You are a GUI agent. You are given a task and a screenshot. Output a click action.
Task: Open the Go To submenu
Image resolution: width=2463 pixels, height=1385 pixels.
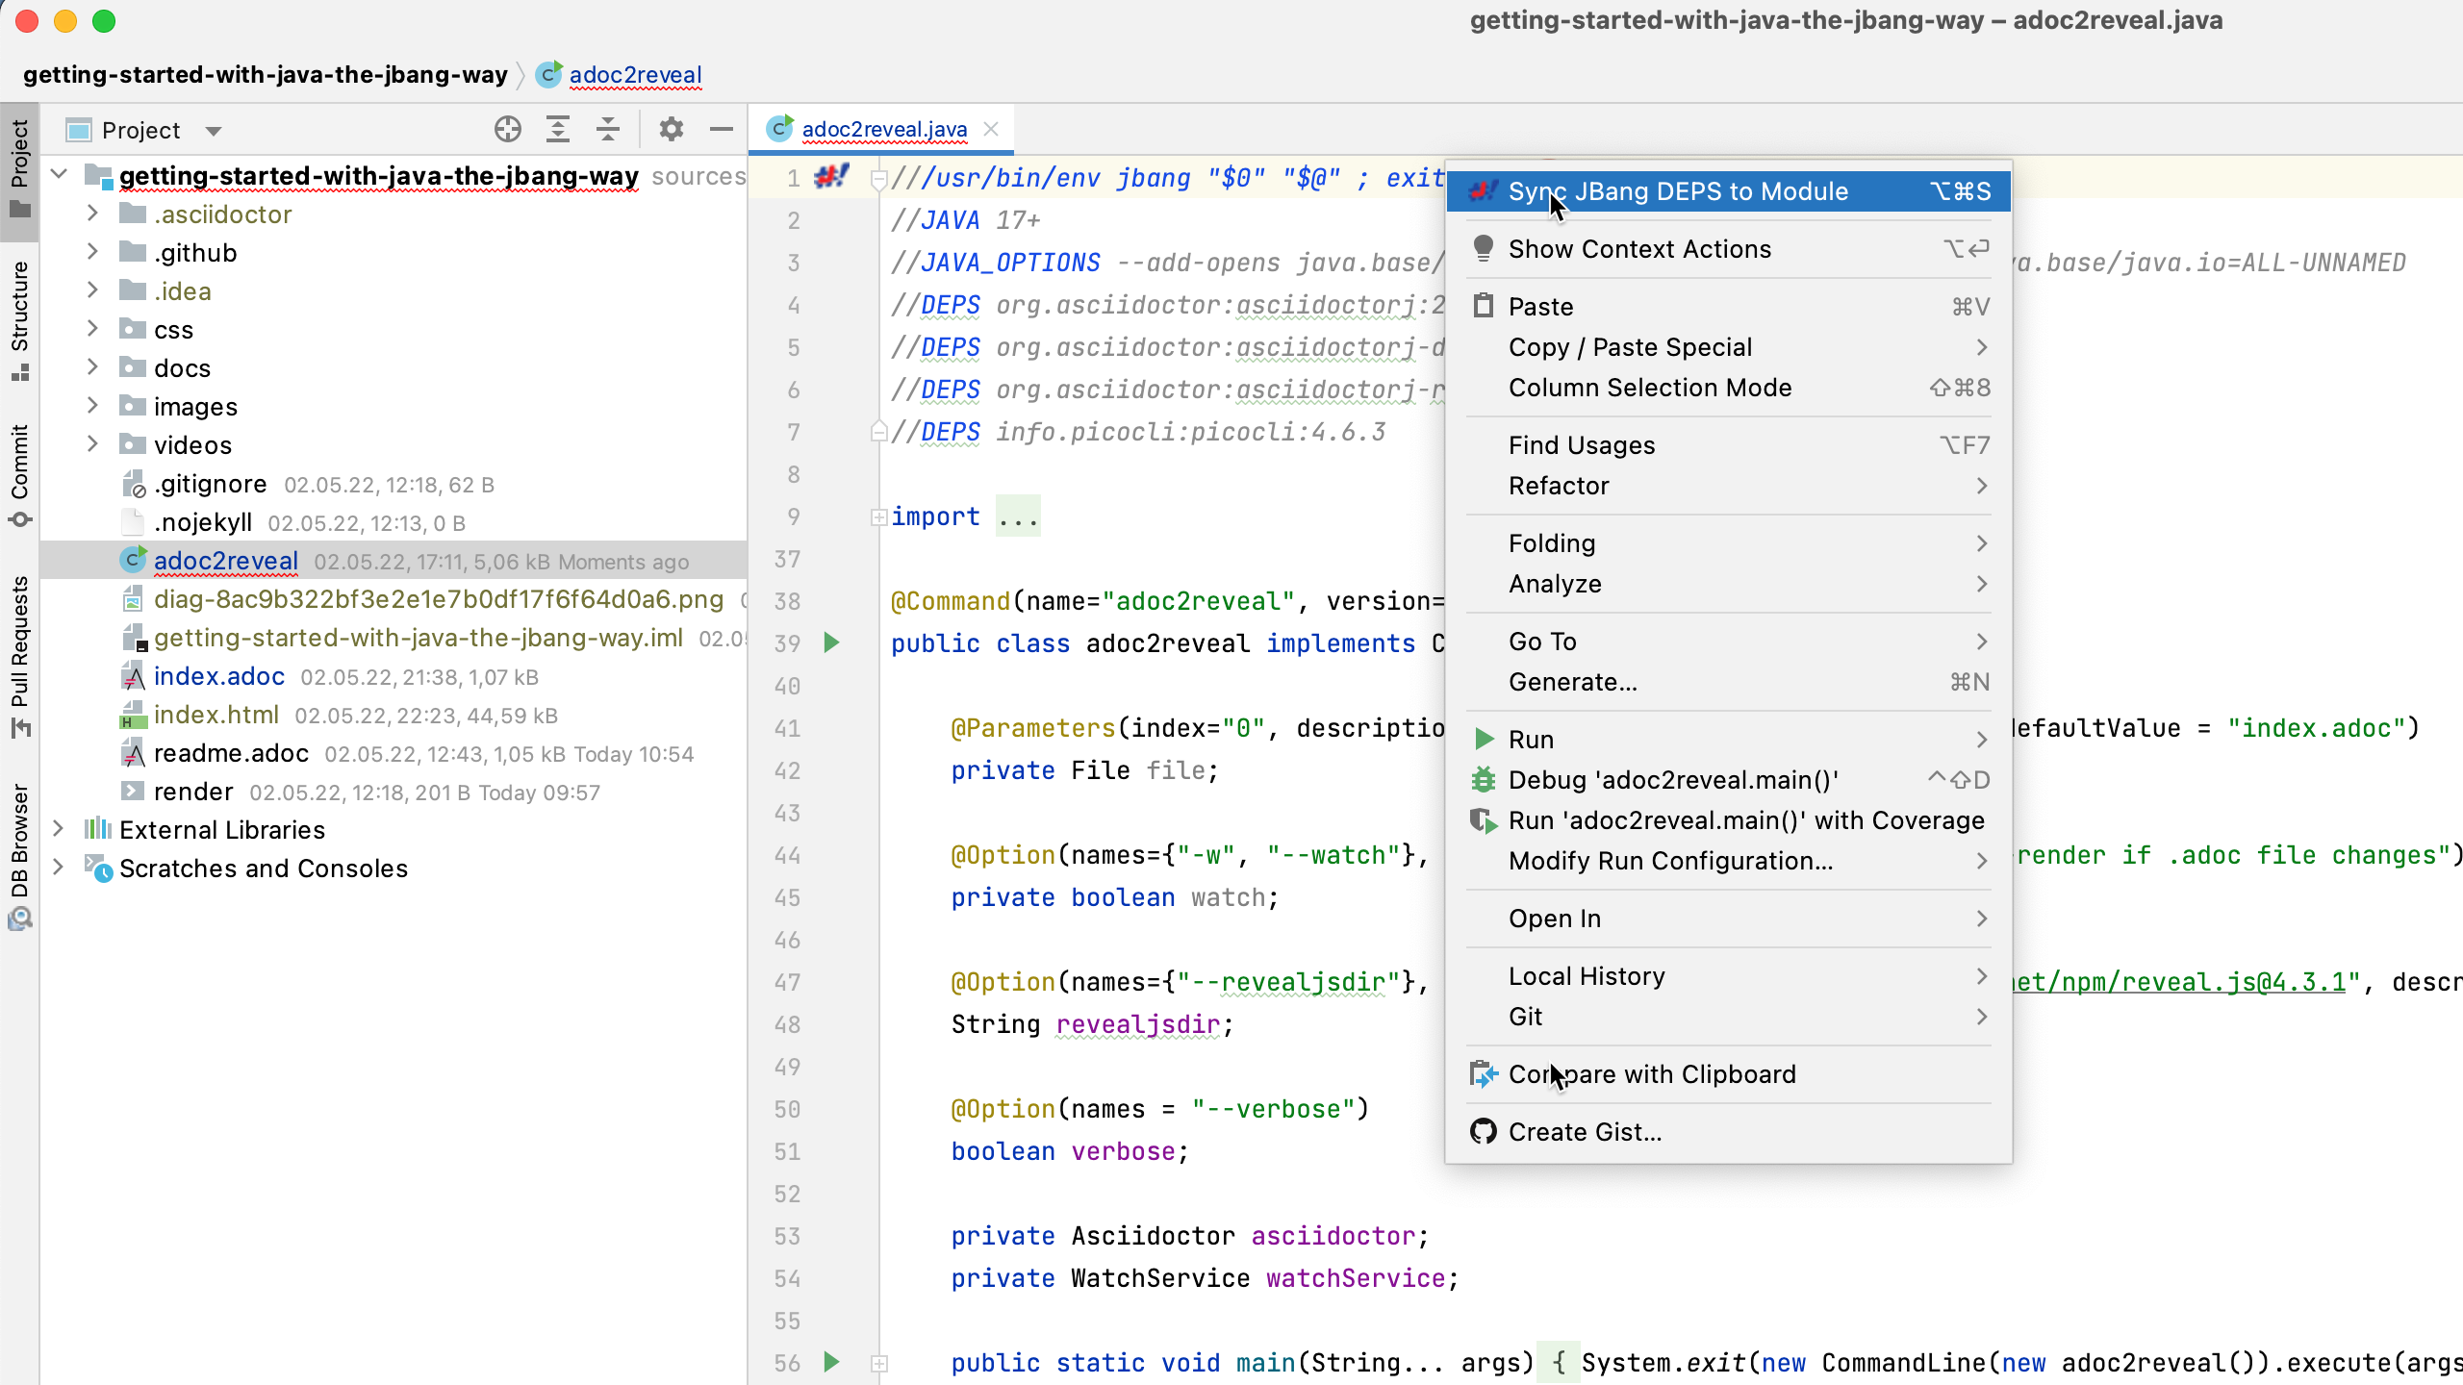pyautogui.click(x=1729, y=642)
